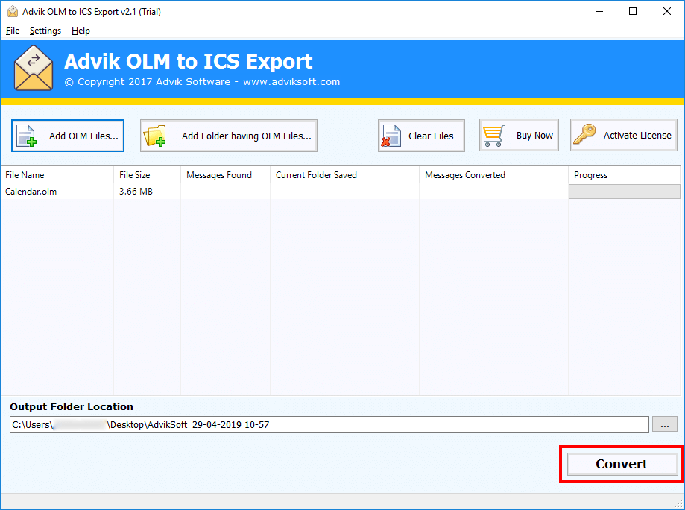Open the File menu
685x510 pixels.
coord(12,31)
